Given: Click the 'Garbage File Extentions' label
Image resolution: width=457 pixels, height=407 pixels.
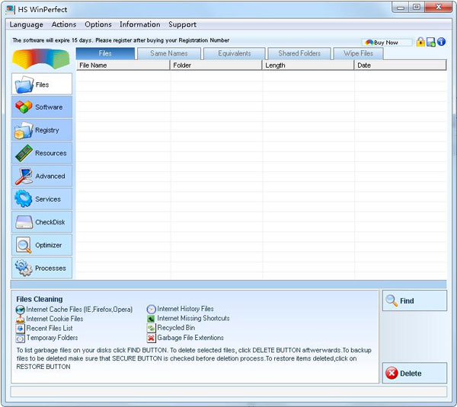Looking at the screenshot, I should (190, 338).
